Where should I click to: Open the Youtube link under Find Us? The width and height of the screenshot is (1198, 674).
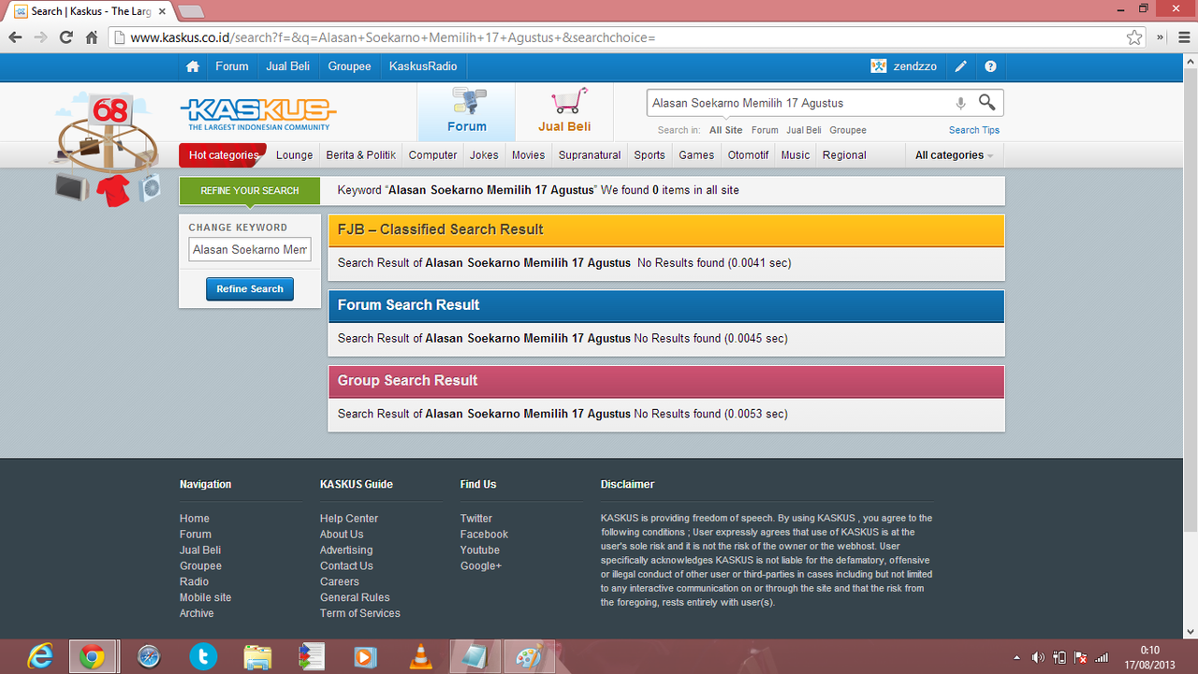[480, 550]
